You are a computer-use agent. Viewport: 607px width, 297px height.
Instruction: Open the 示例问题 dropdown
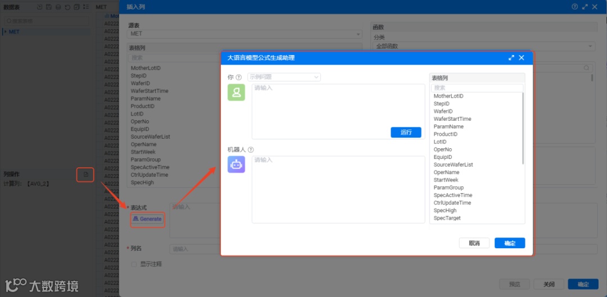(284, 77)
